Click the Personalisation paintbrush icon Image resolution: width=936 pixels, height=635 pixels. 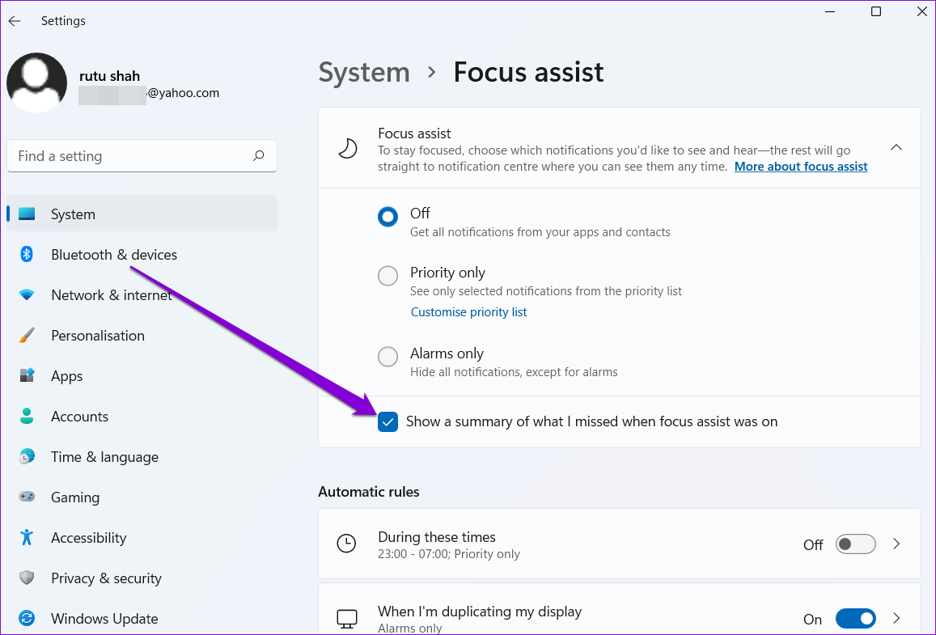tap(26, 336)
